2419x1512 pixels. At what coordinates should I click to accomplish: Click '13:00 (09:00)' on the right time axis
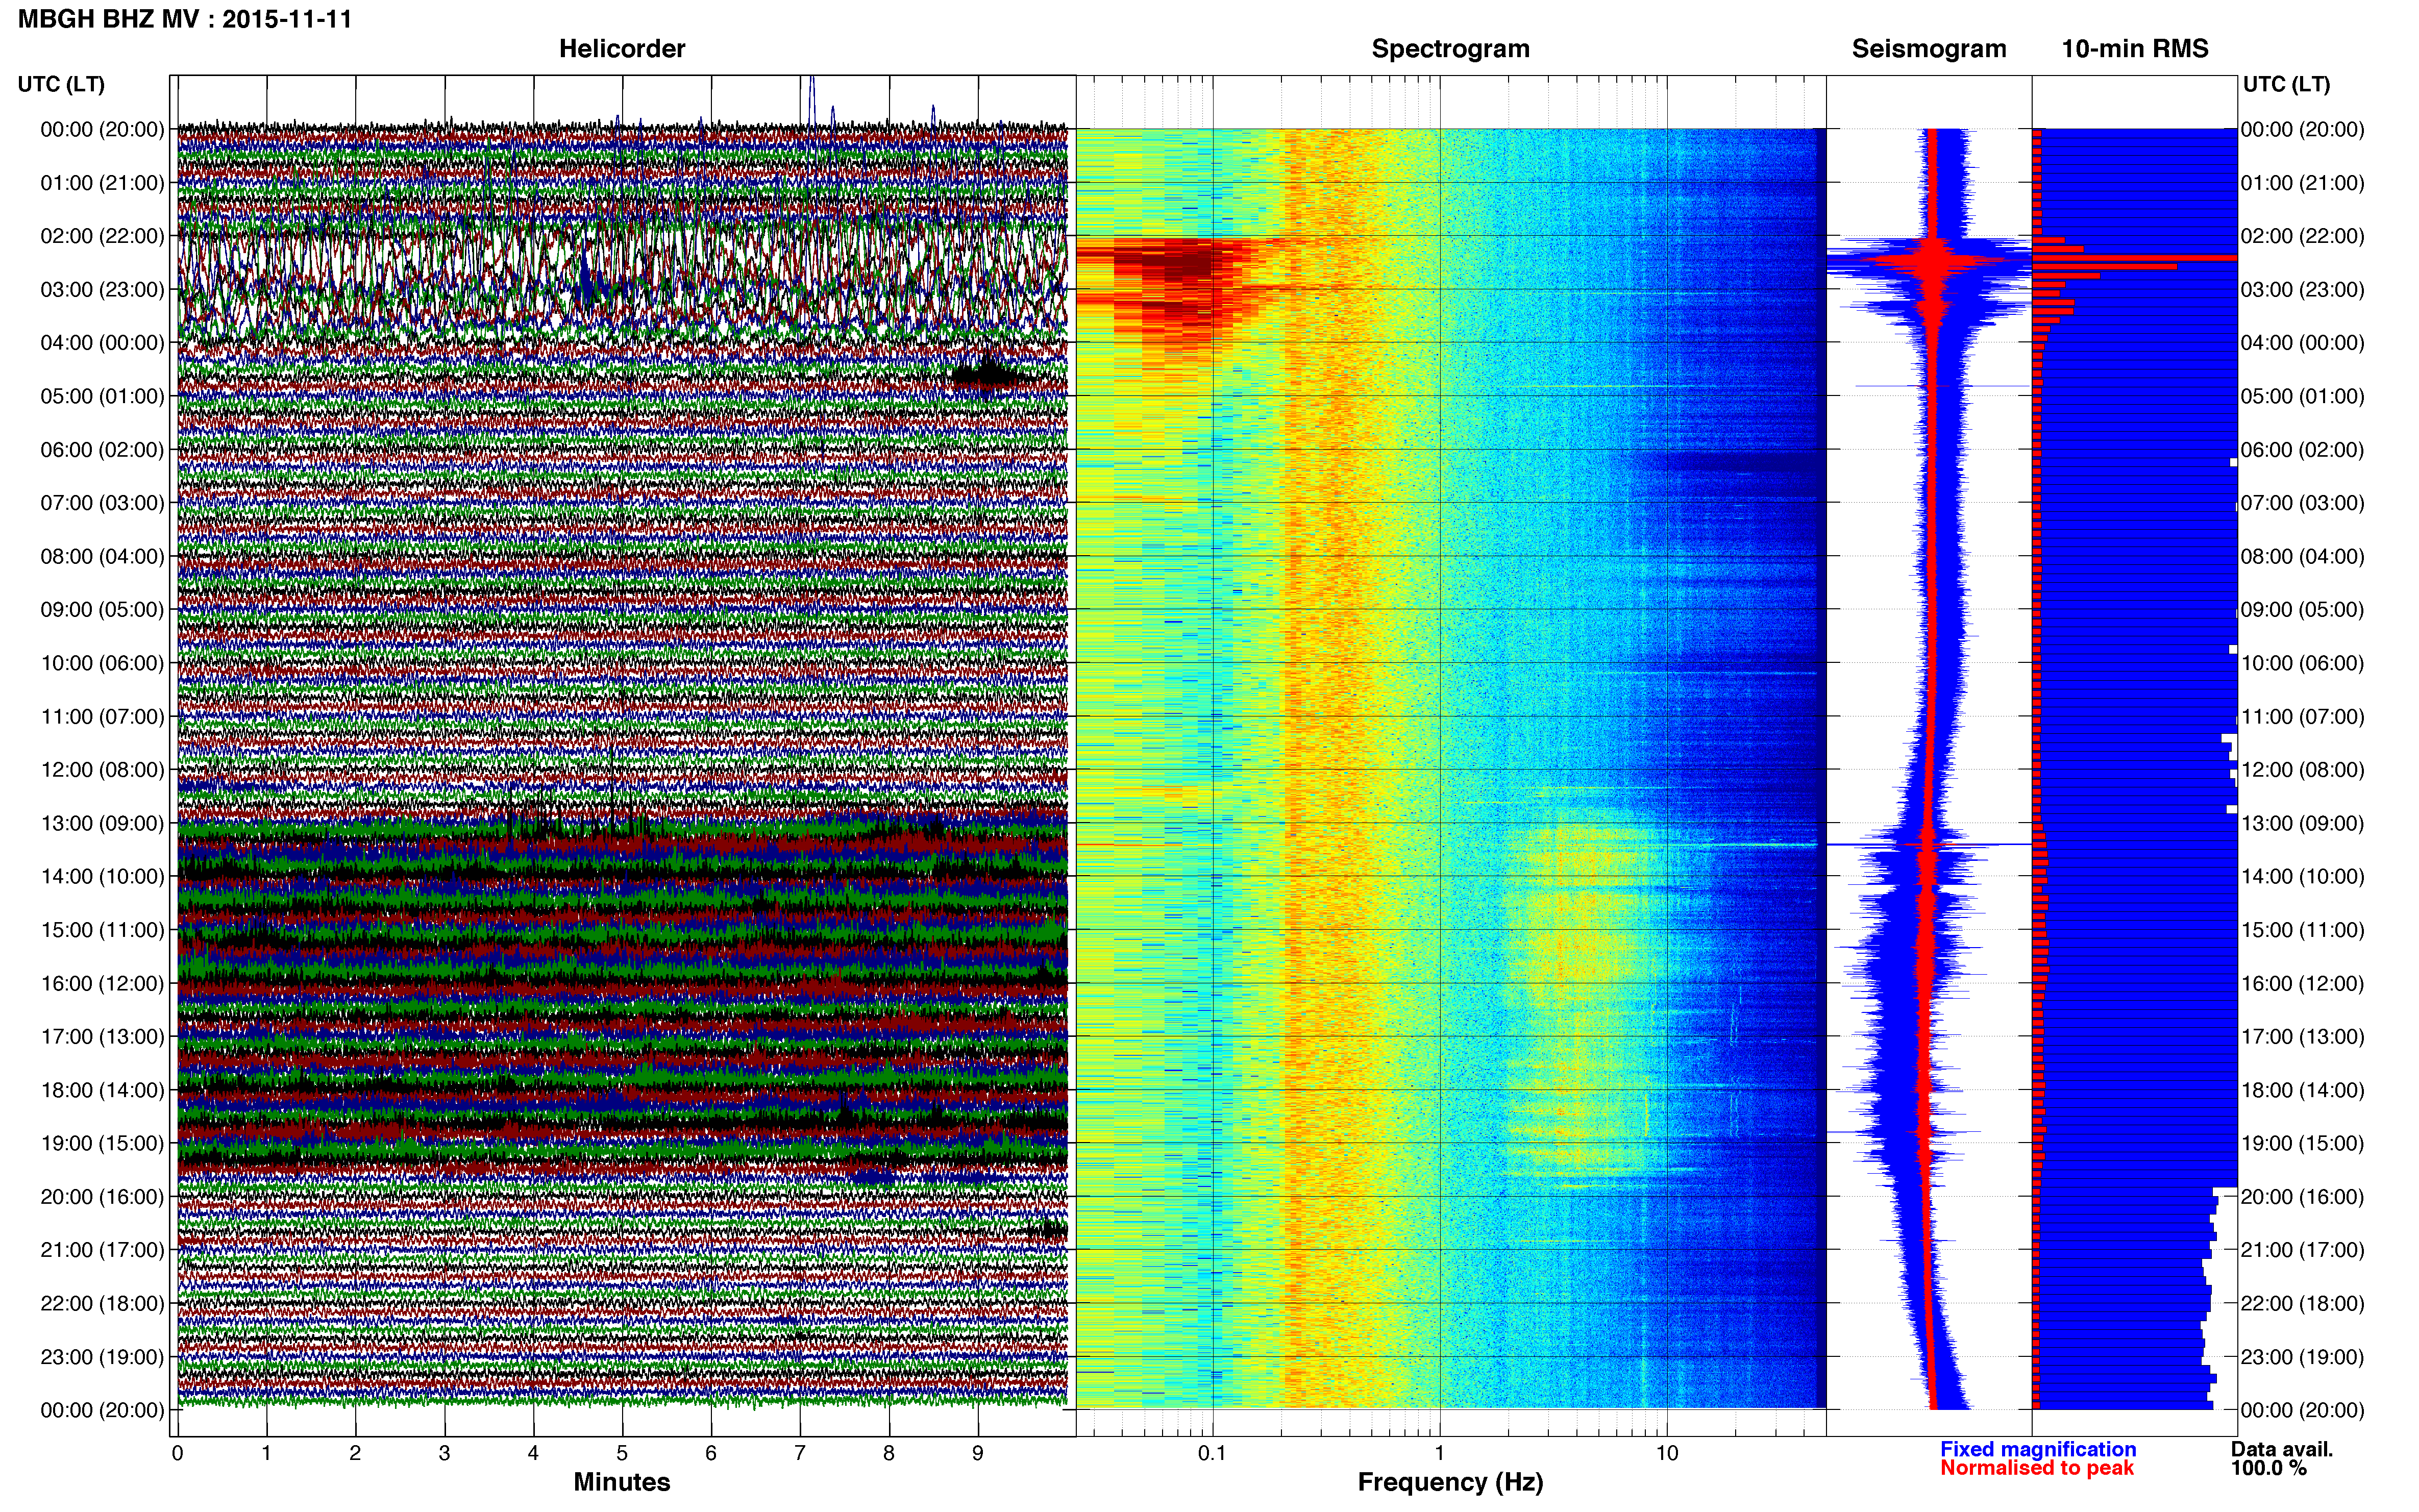pos(2302,823)
